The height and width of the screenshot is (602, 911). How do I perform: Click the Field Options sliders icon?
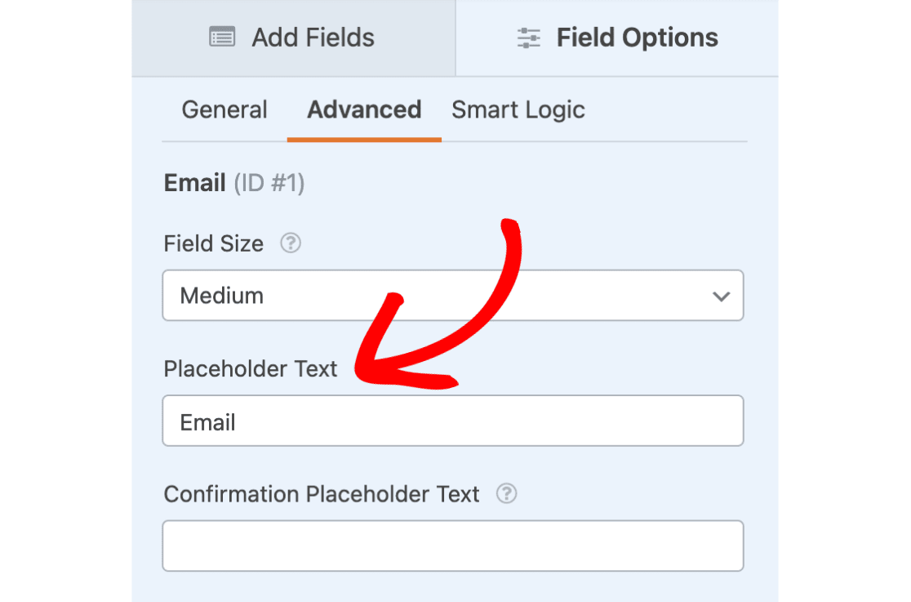[x=529, y=38]
